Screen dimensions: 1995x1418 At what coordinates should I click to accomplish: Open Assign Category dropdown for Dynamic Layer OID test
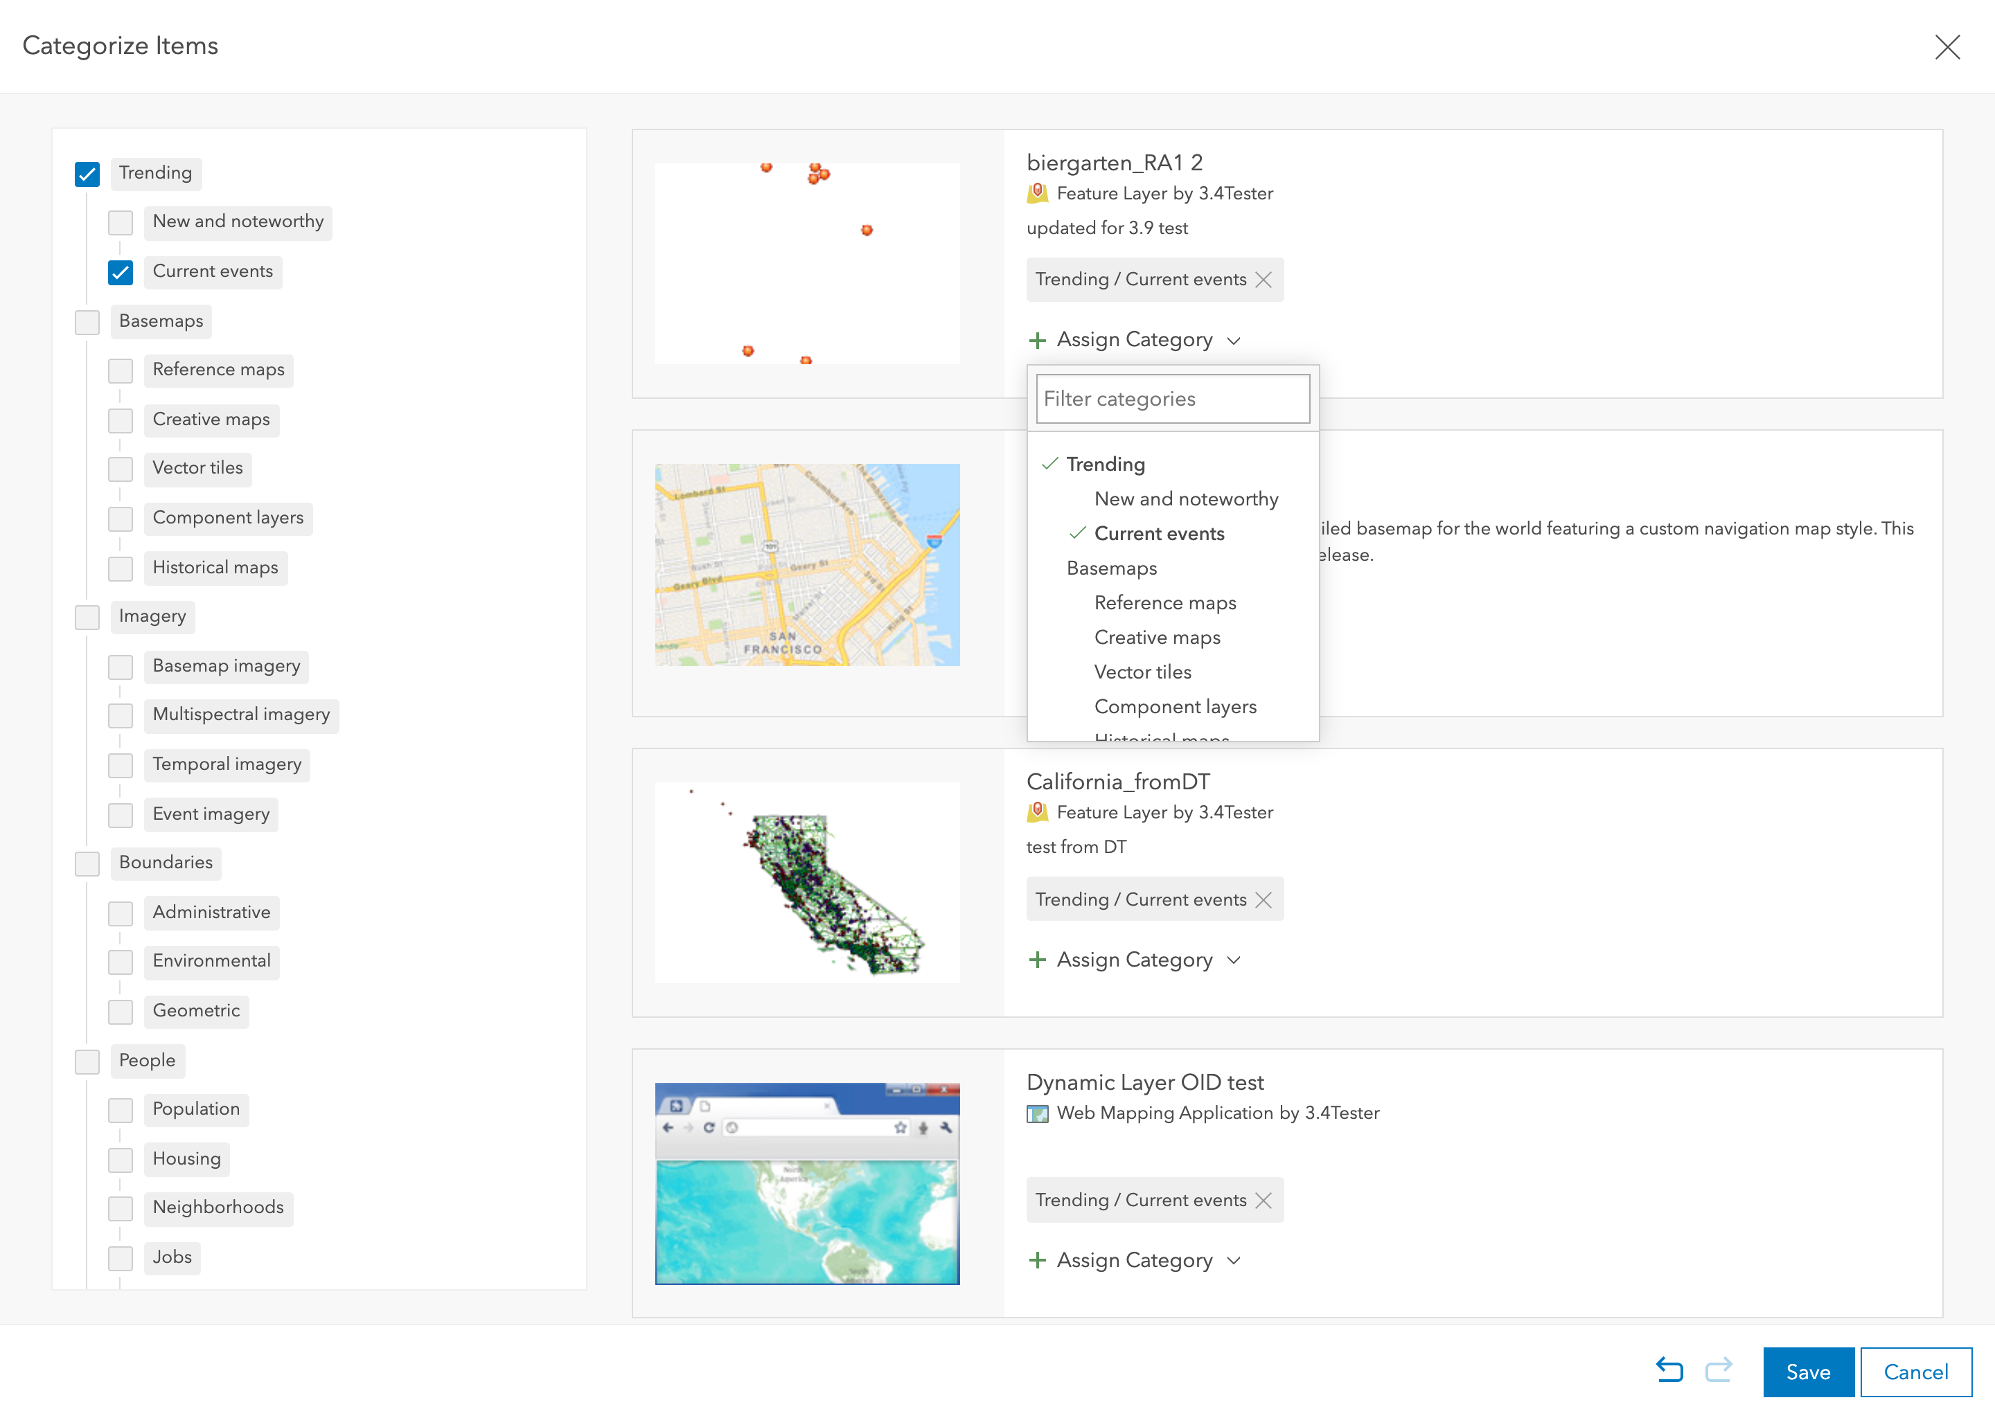pos(1135,1260)
